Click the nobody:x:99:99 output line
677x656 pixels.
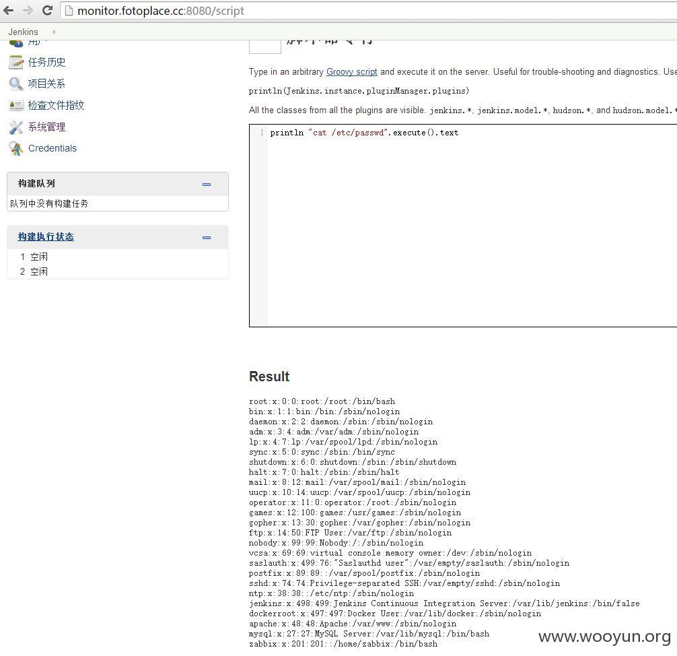point(336,543)
